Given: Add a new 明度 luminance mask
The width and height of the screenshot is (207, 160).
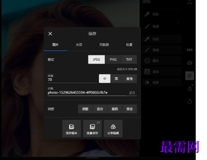Looking at the screenshot, I should click(x=162, y=83).
